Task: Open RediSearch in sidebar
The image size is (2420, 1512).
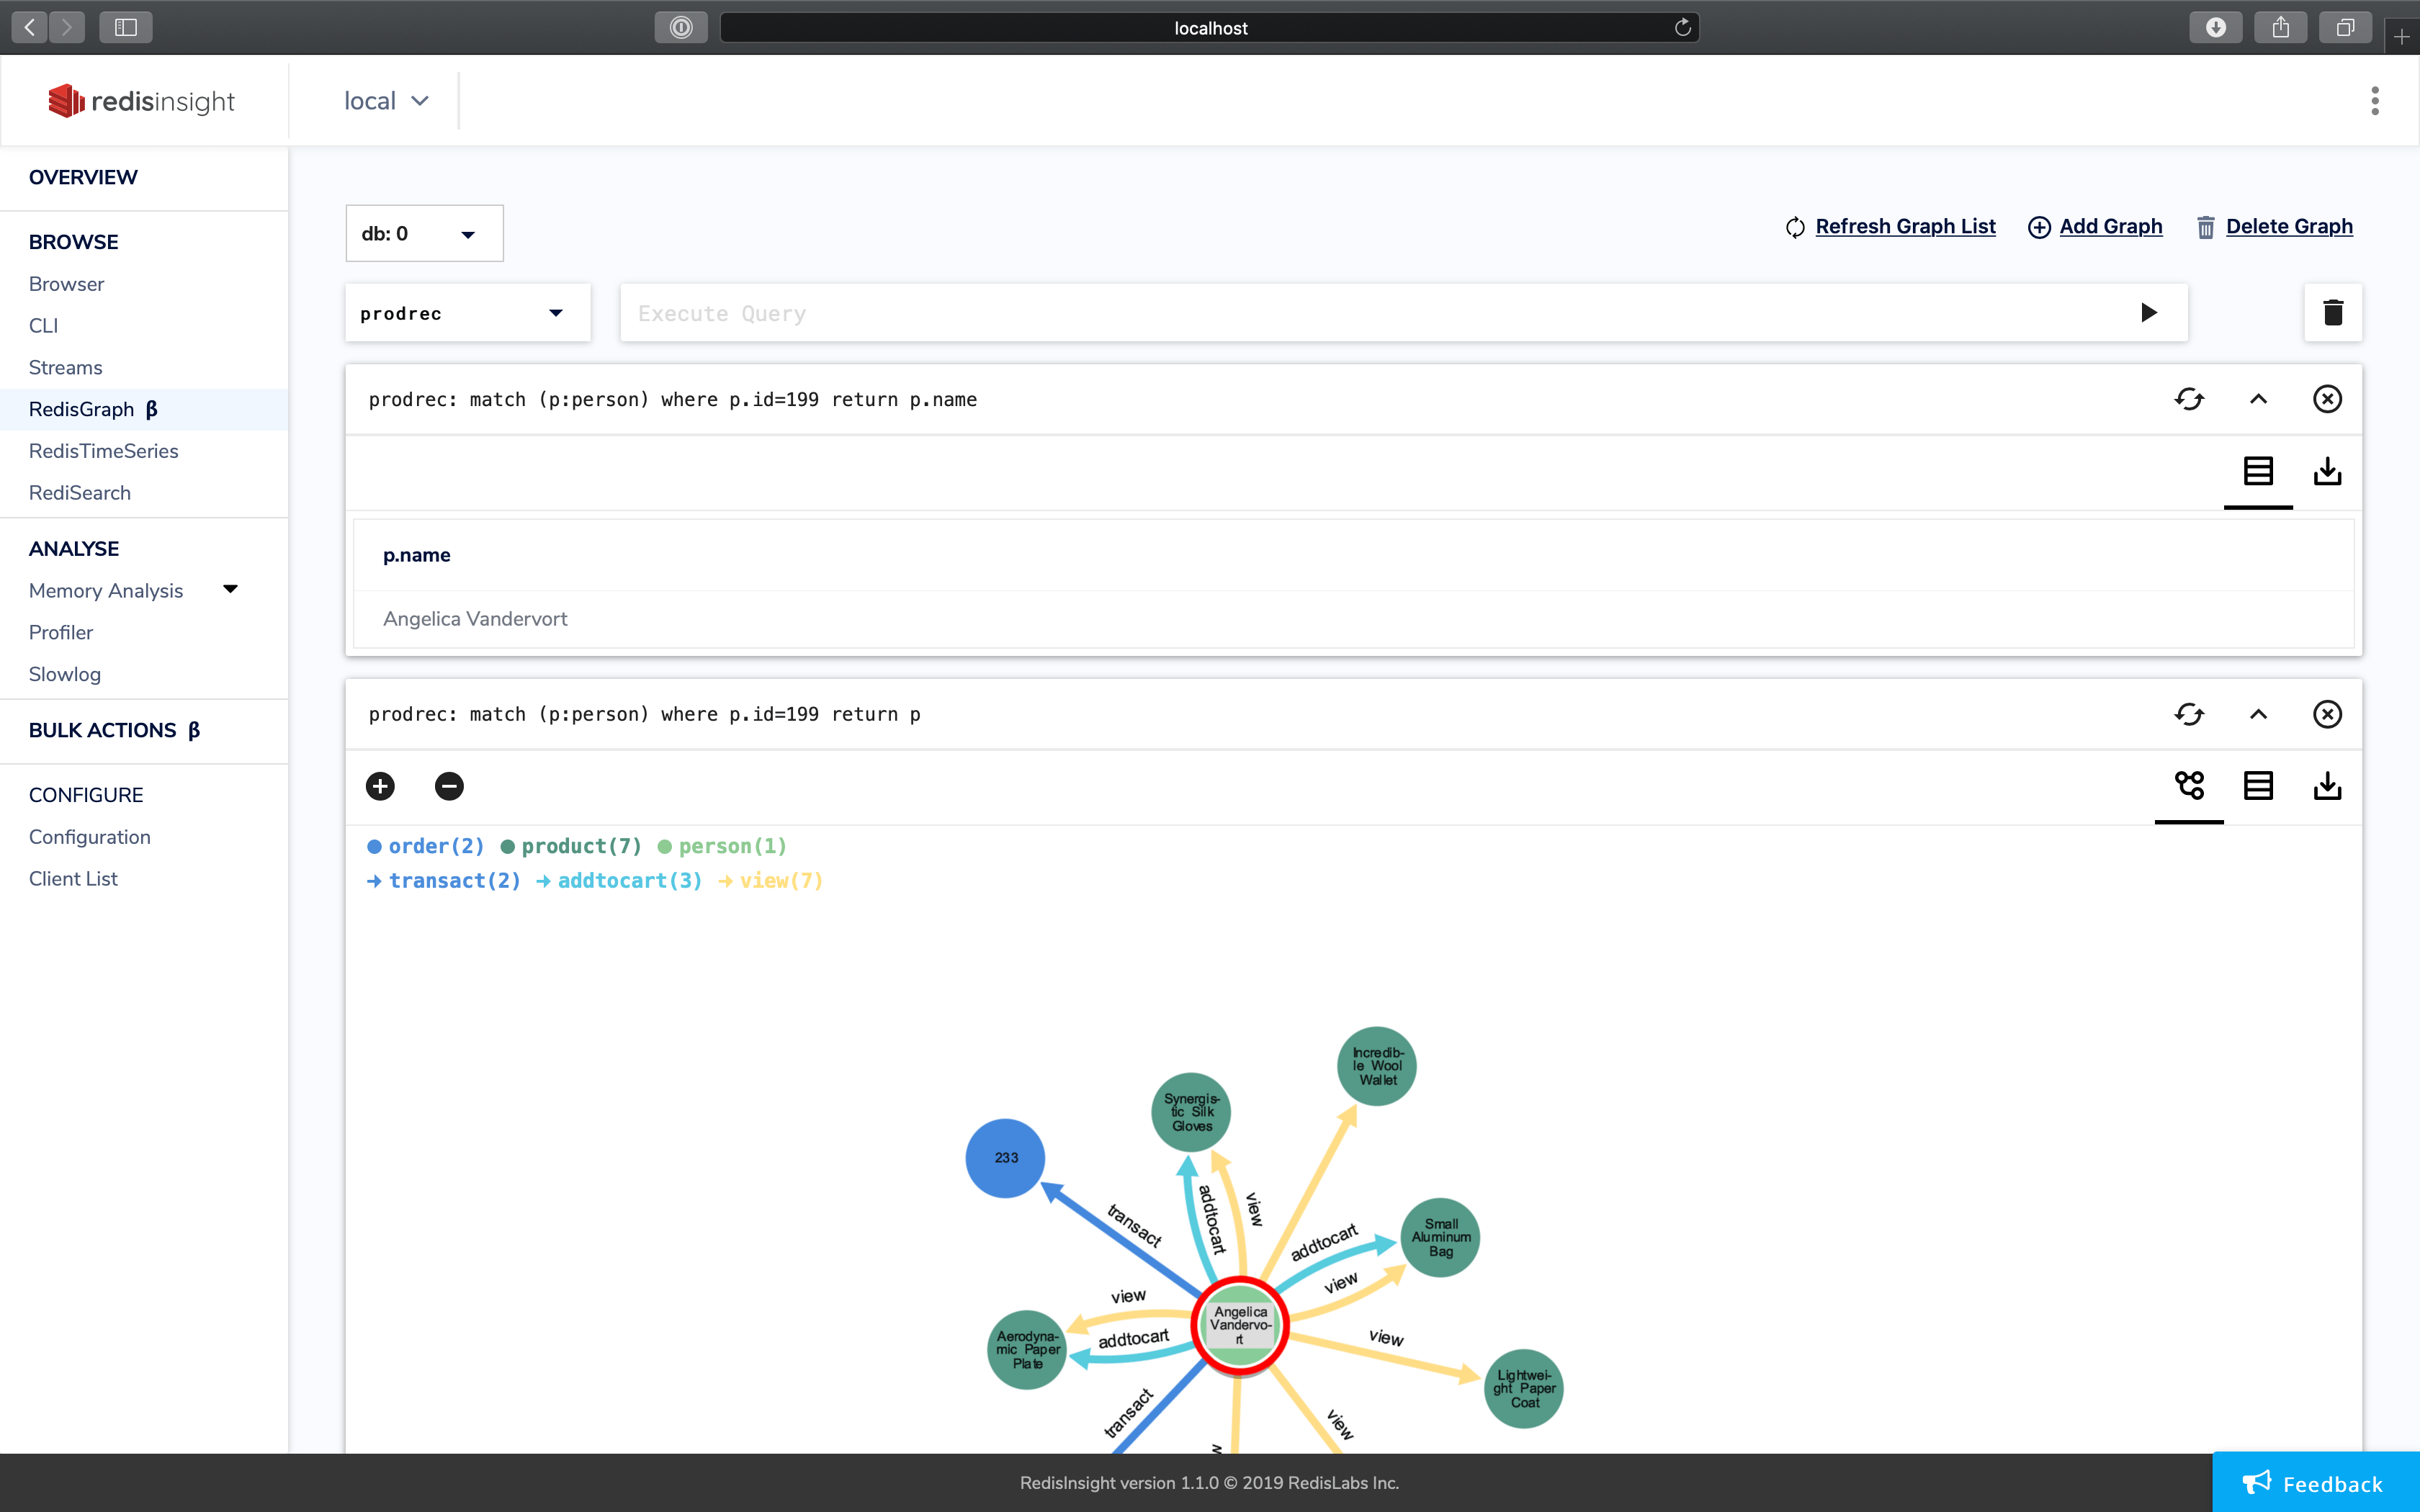Action: 79,493
